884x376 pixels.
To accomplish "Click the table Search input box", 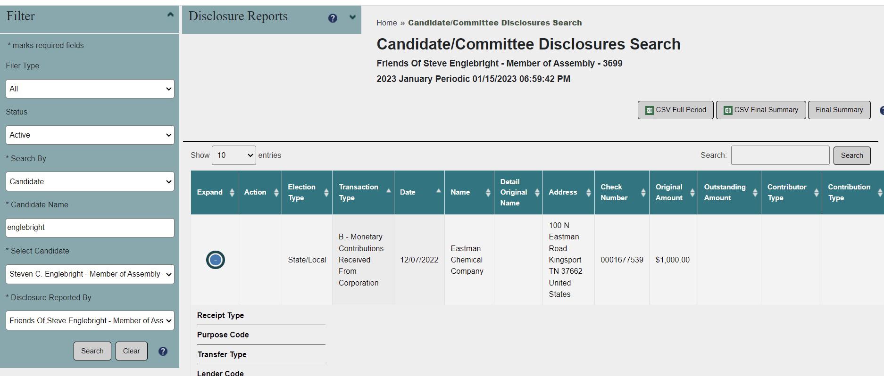I will pos(780,155).
